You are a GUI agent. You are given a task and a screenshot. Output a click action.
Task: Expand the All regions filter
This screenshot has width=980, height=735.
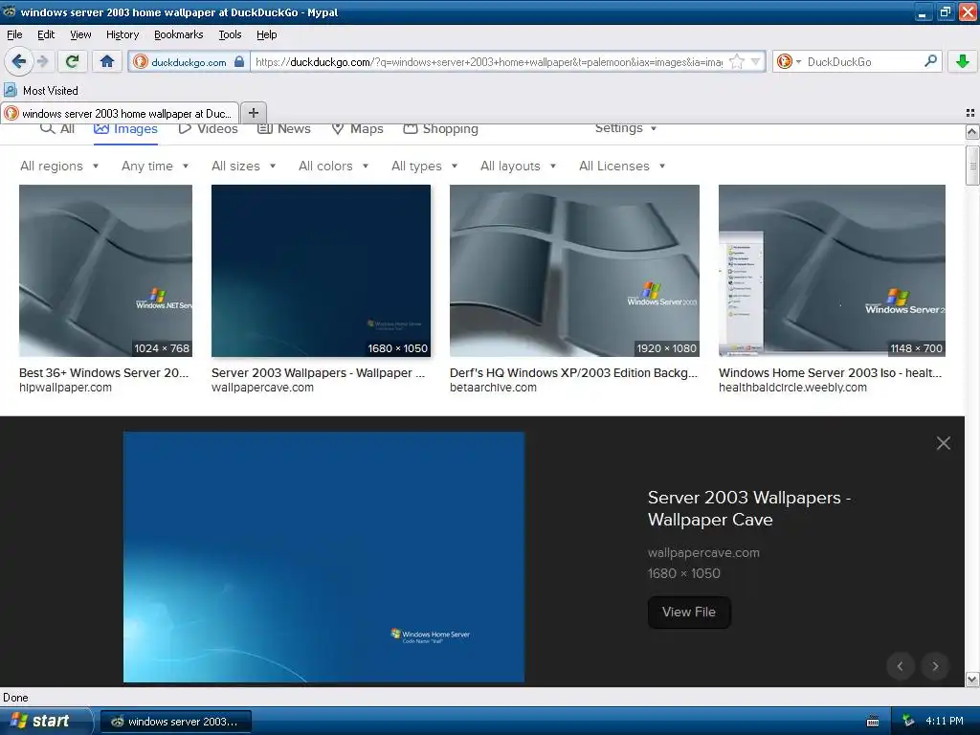click(x=59, y=167)
